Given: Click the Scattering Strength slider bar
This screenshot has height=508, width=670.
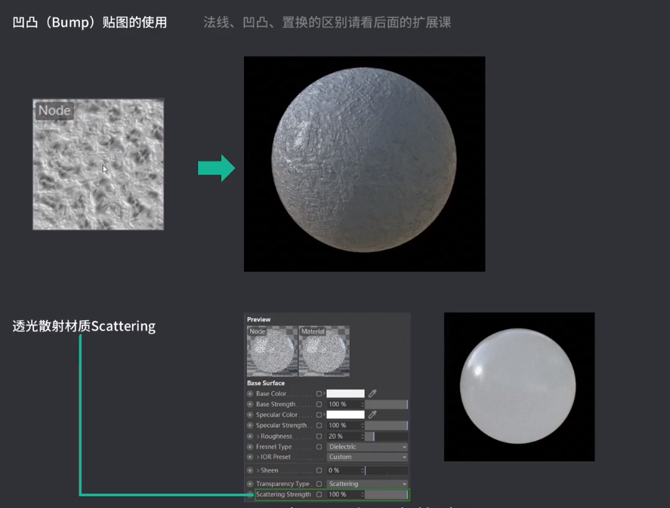Looking at the screenshot, I should (386, 494).
